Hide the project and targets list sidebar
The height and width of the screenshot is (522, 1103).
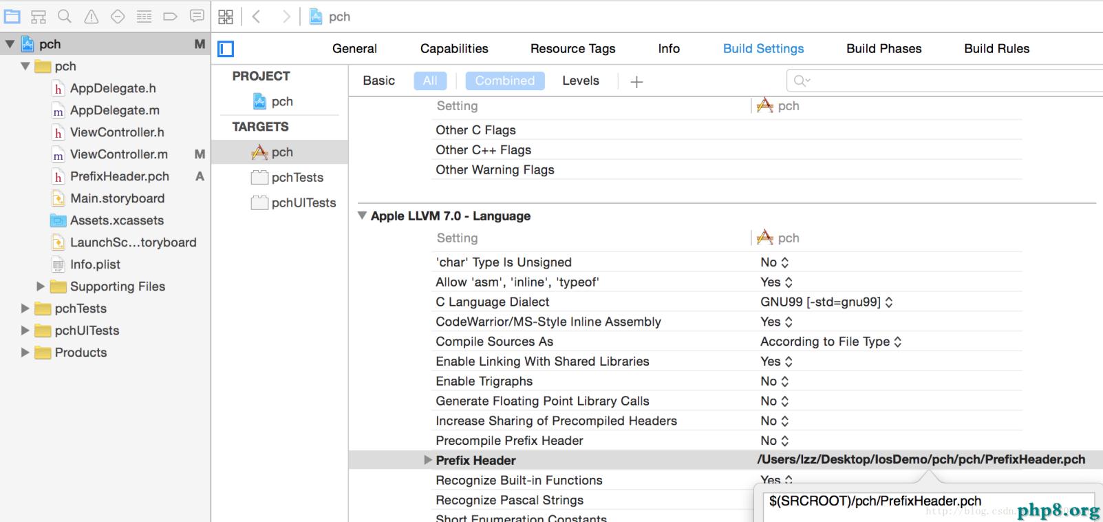tap(226, 49)
